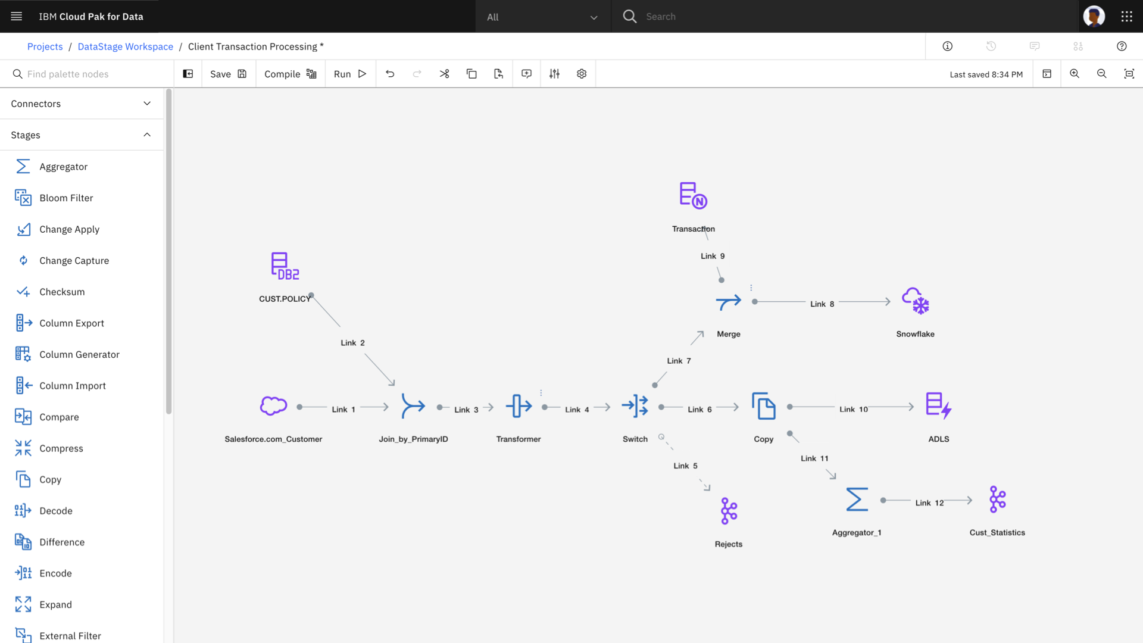Viewport: 1143px width, 643px height.
Task: Collapse the Stages palette section
Action: tap(82, 135)
